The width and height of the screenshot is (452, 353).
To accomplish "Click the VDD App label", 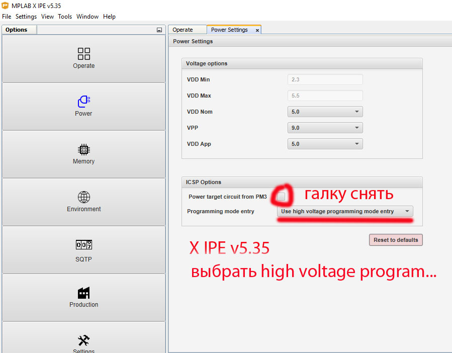I will pyautogui.click(x=199, y=144).
